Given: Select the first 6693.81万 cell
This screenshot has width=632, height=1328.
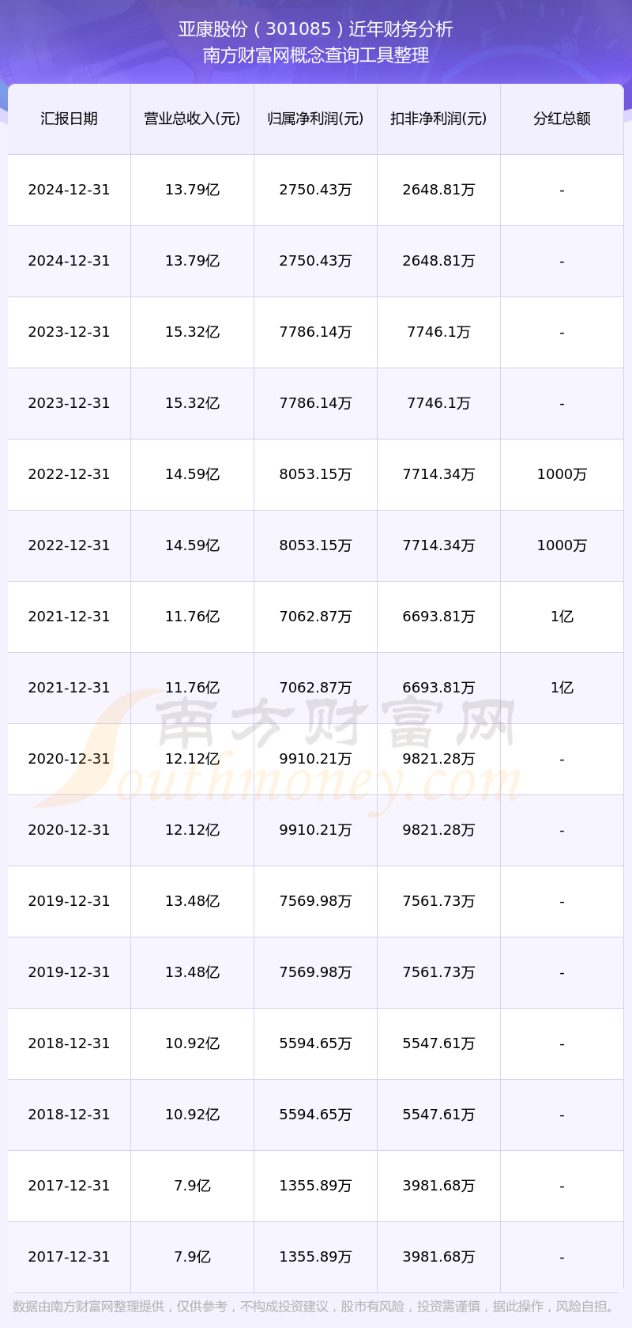Looking at the screenshot, I should point(438,617).
